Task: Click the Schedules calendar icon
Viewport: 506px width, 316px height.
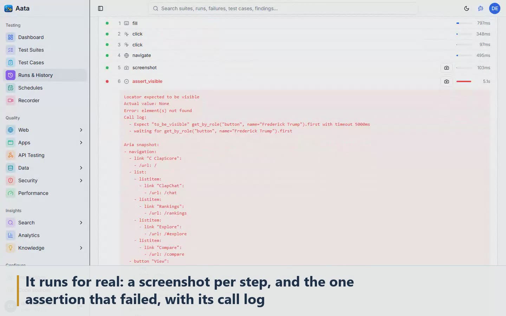Action: pos(11,88)
